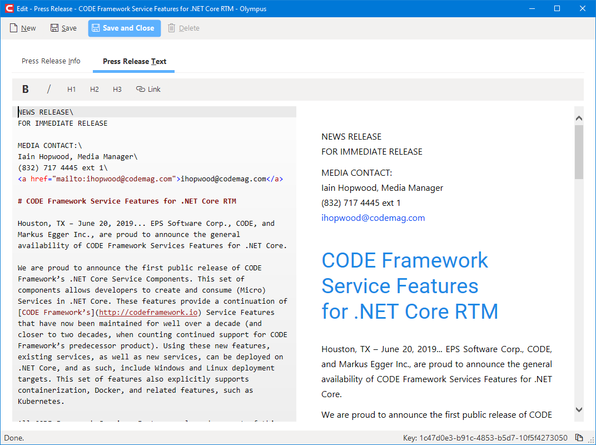This screenshot has width=596, height=445.
Task: Click the '(832) 717 4445 ext 1\' editor line
Action: click(x=63, y=168)
